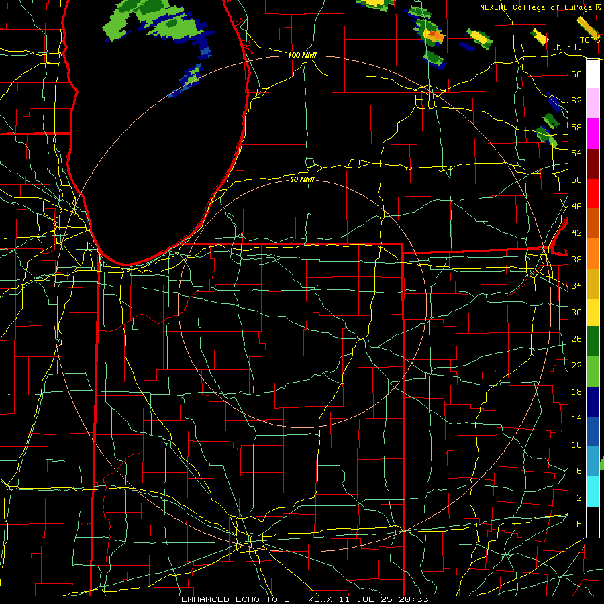Click the legend value "10"

tap(576, 445)
